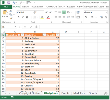
Task: Open General number format dropdown
Action: pos(106,12)
